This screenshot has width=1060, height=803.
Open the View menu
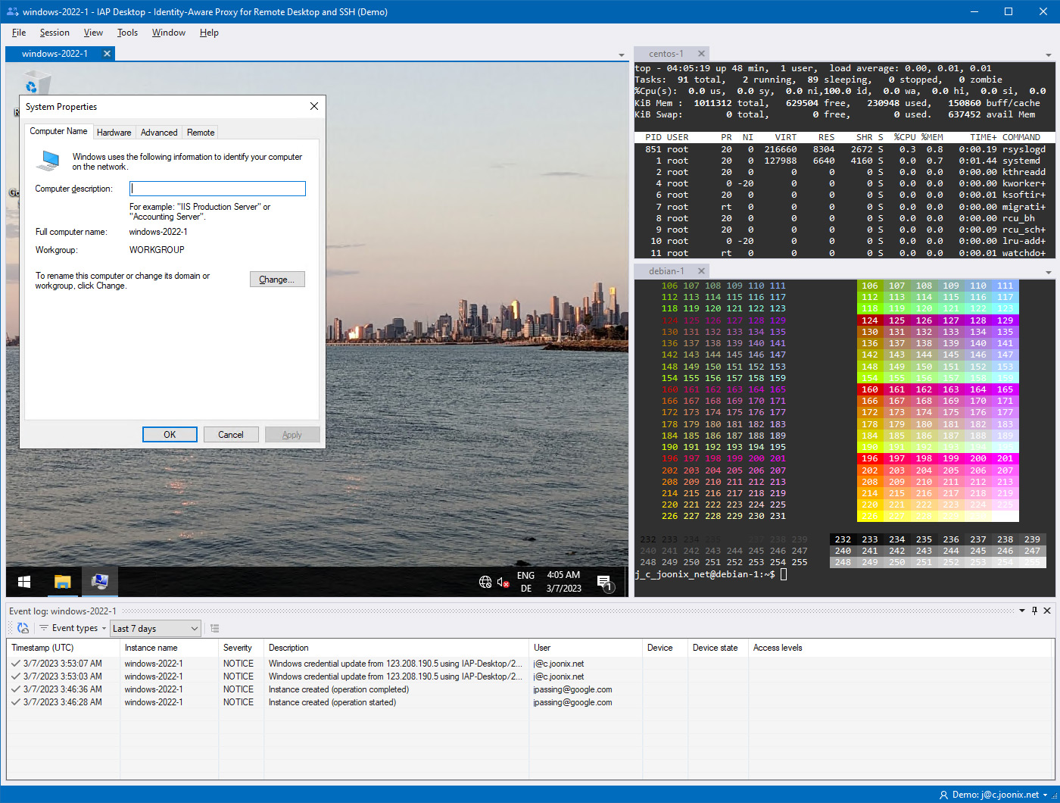tap(93, 33)
